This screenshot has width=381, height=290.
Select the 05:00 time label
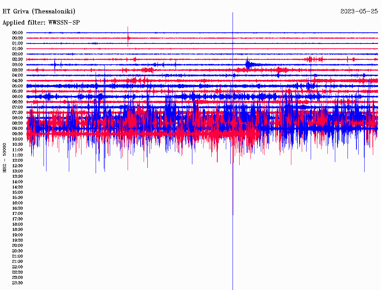coord(17,86)
